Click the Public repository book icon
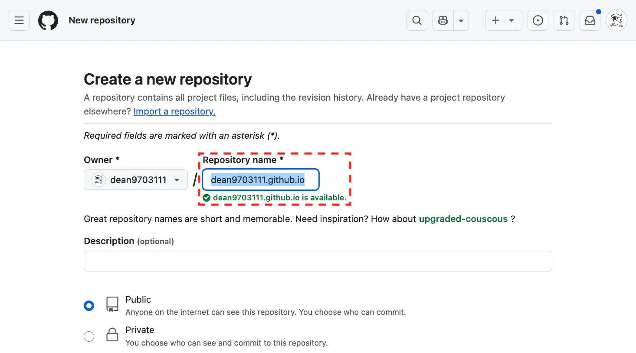The height and width of the screenshot is (353, 636). (x=112, y=304)
